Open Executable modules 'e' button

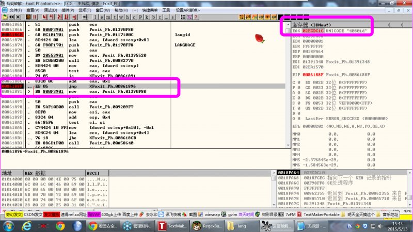(x=102, y=17)
